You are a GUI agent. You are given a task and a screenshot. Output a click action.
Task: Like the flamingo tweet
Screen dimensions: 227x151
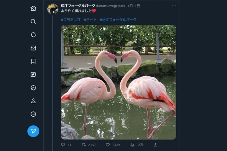point(108,145)
